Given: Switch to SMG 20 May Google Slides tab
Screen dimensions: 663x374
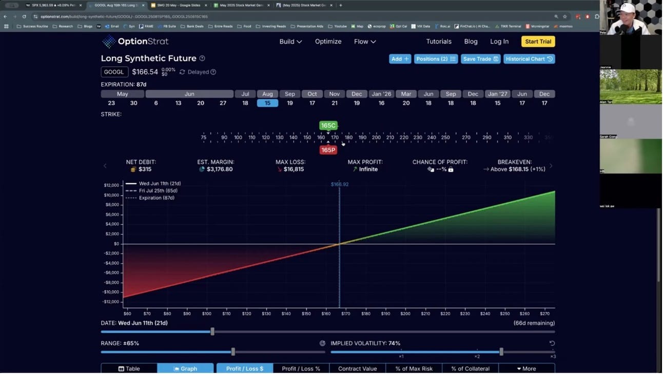Looking at the screenshot, I should tap(178, 5).
